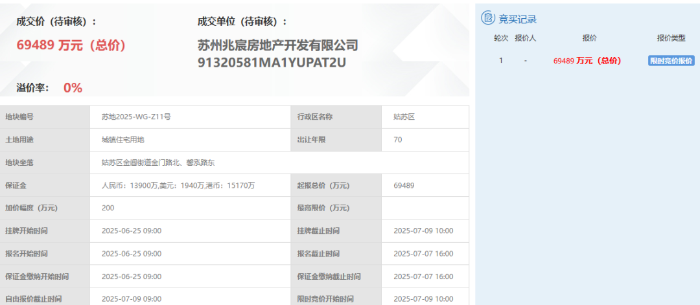700x305 pixels.
Task: Click the 行政区名称 label cell
Action: [336, 117]
